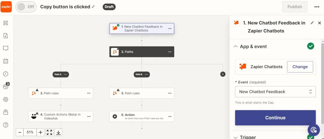
Task: Click fit-to-view expand arrows icon
Action: point(49,132)
